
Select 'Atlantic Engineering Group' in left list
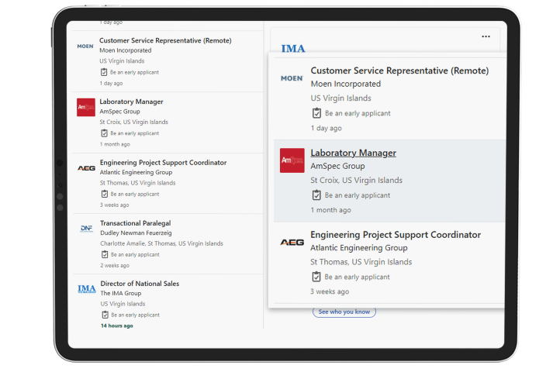pos(137,172)
